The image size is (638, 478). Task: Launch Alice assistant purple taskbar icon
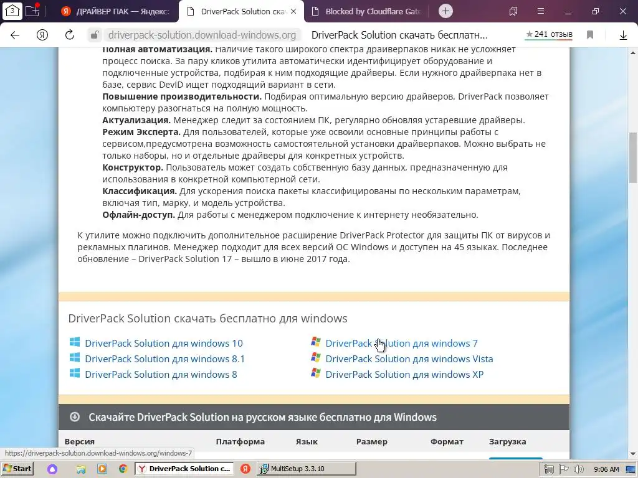[x=52, y=469]
